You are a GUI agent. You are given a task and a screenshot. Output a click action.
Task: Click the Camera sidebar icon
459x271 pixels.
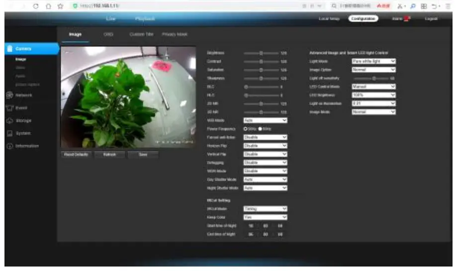click(x=9, y=49)
